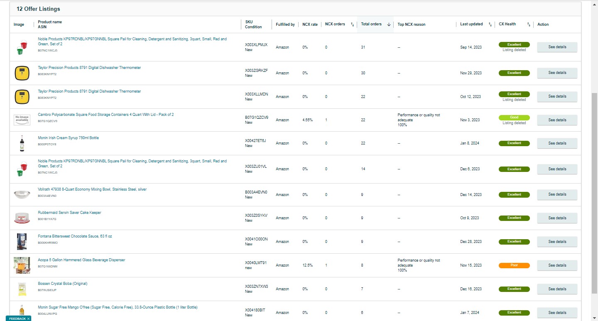Click the Cambro row 'Performance or quality not adequate' text
Viewport: 598px width, 321px height.
pos(419,118)
